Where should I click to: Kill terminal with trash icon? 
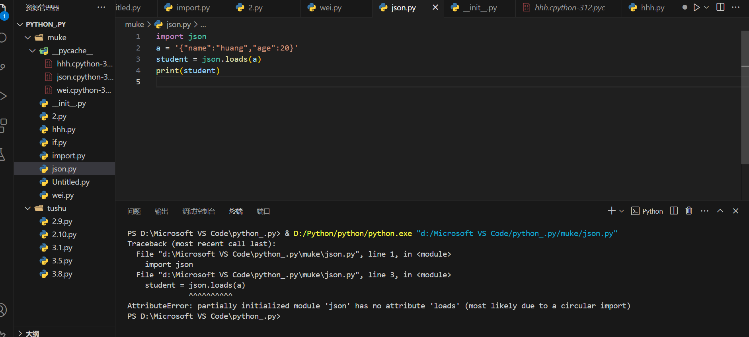(689, 211)
